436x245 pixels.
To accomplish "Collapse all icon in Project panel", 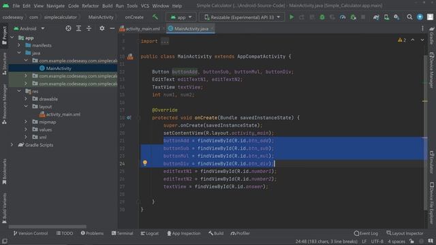I will [x=89, y=29].
